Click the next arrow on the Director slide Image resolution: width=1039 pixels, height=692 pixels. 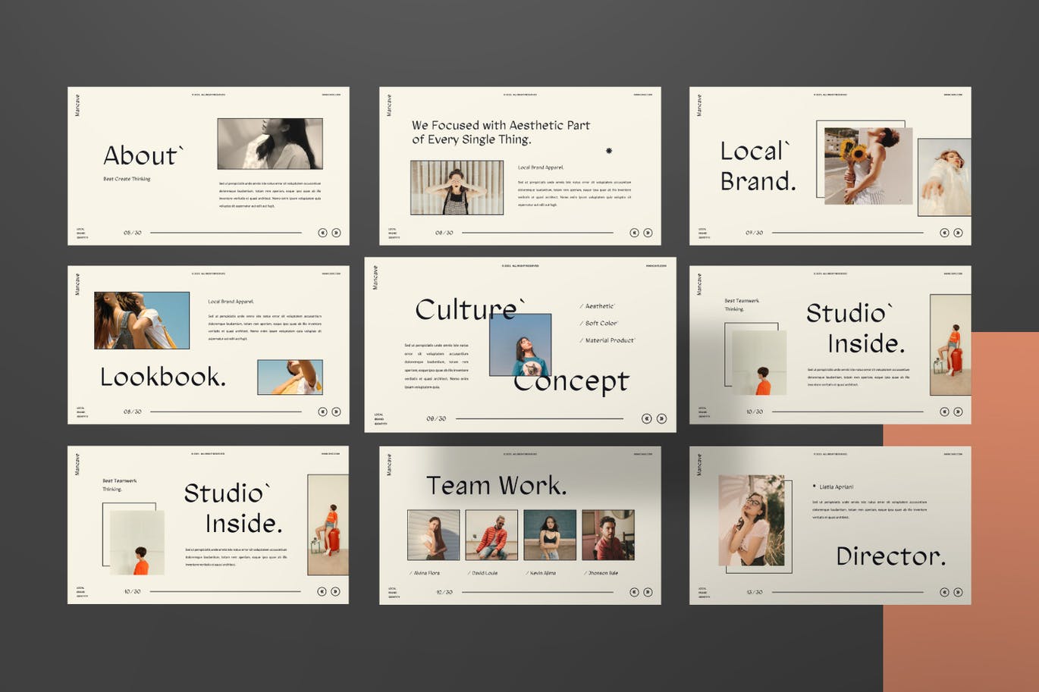(958, 592)
